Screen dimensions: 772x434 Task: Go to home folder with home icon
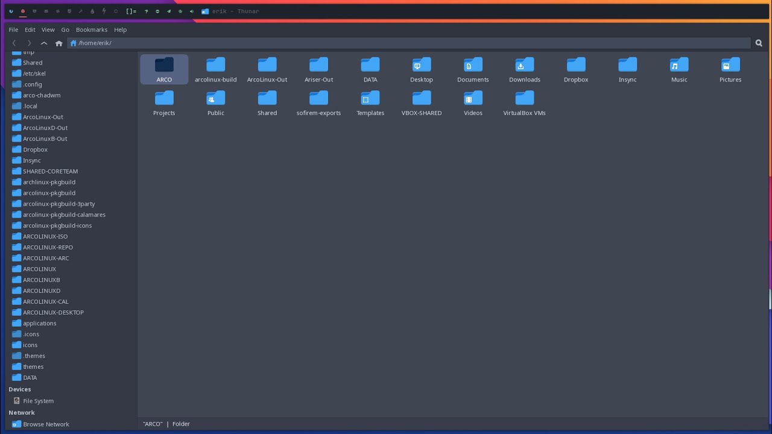pyautogui.click(x=59, y=43)
